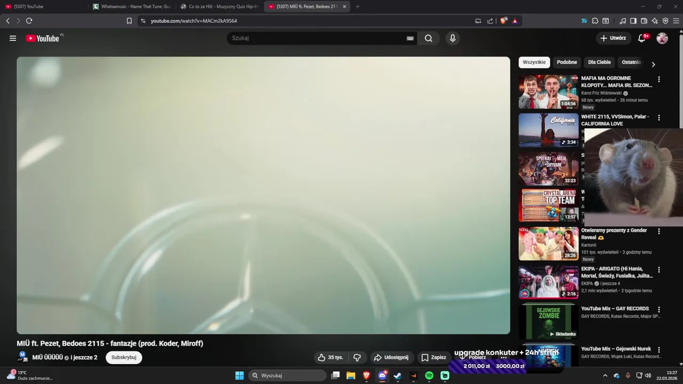This screenshot has height=384, width=683.
Task: Start voice search with the microphone
Action: tap(452, 38)
